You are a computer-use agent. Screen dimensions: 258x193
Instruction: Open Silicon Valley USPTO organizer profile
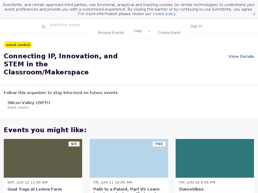(29, 103)
